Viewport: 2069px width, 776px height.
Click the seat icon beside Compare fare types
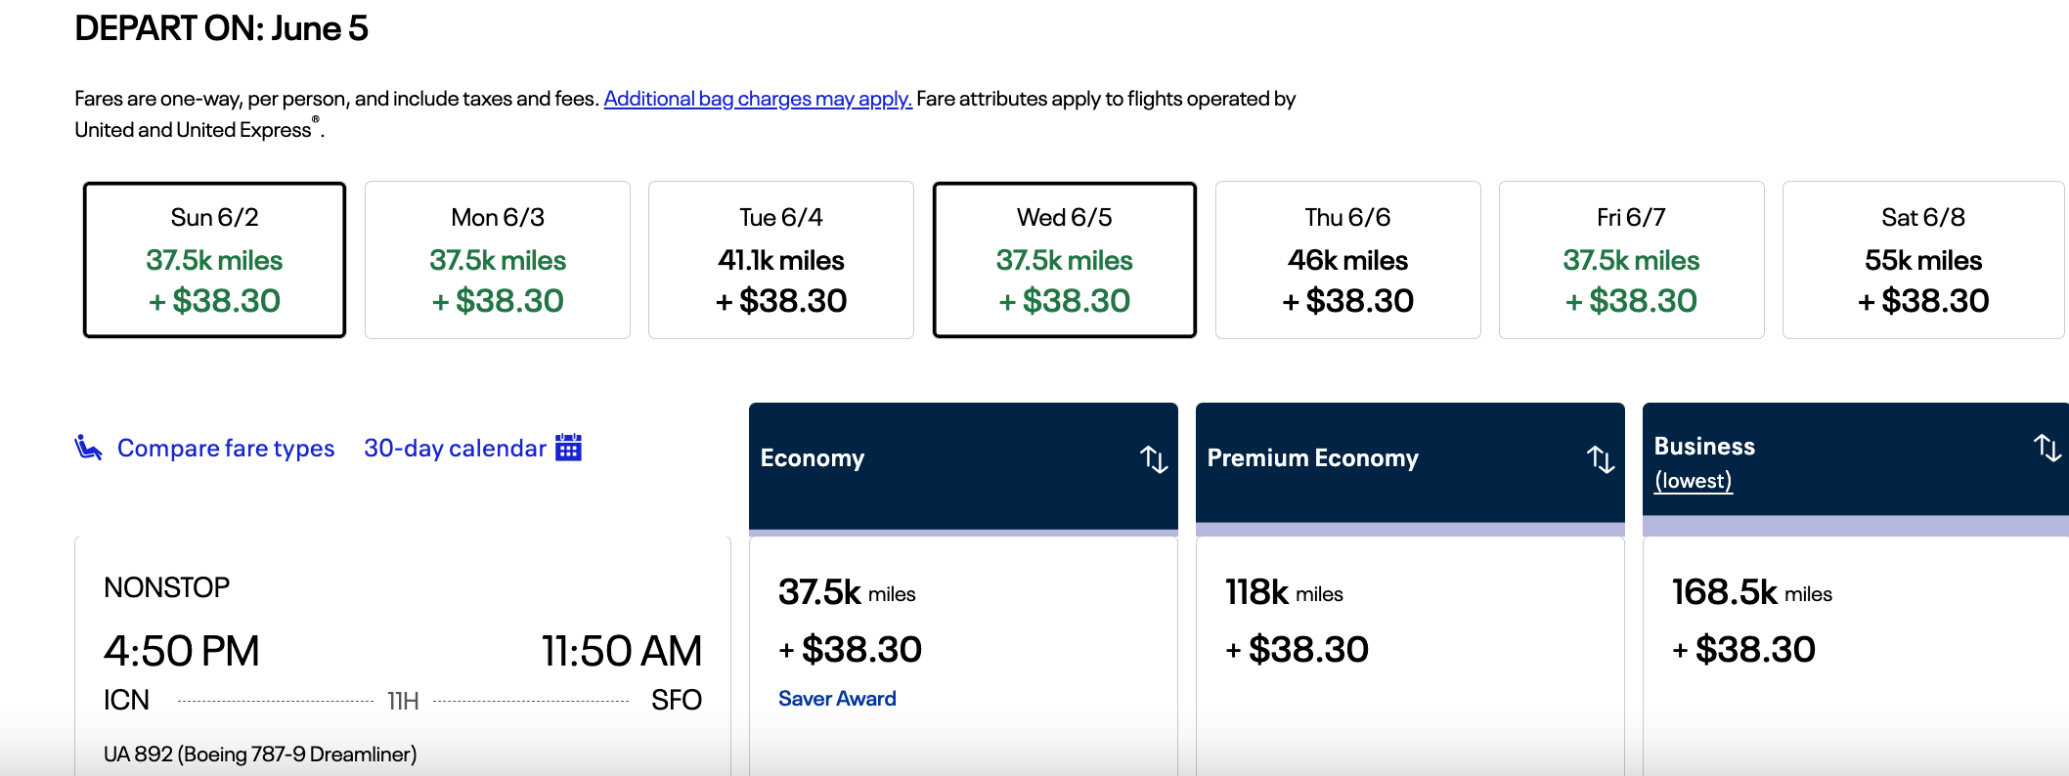89,448
